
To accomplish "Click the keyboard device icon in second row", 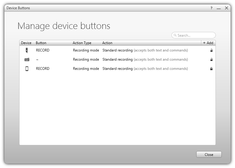I will click(27, 59).
